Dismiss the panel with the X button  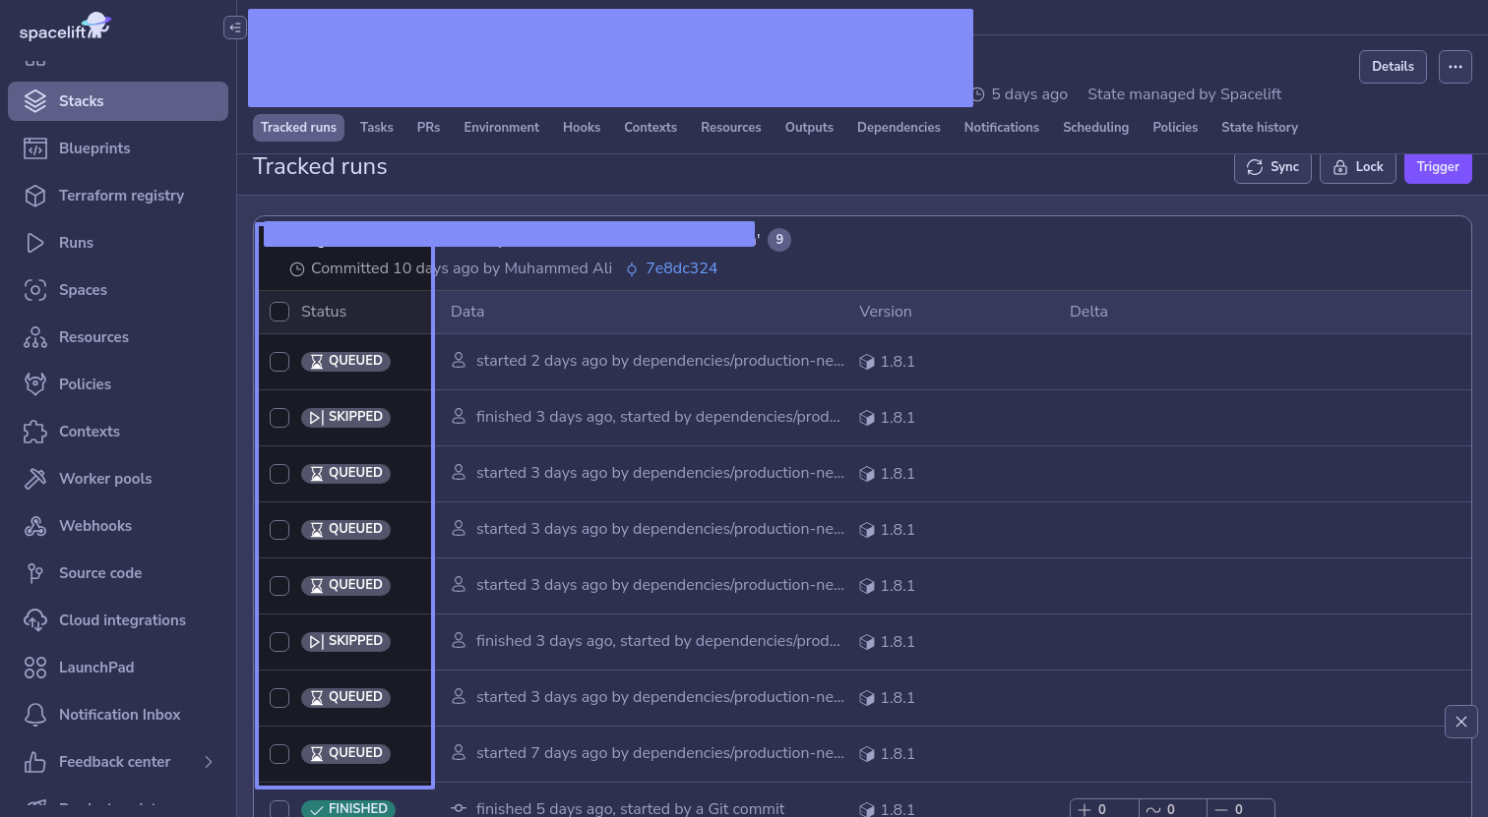[1460, 722]
